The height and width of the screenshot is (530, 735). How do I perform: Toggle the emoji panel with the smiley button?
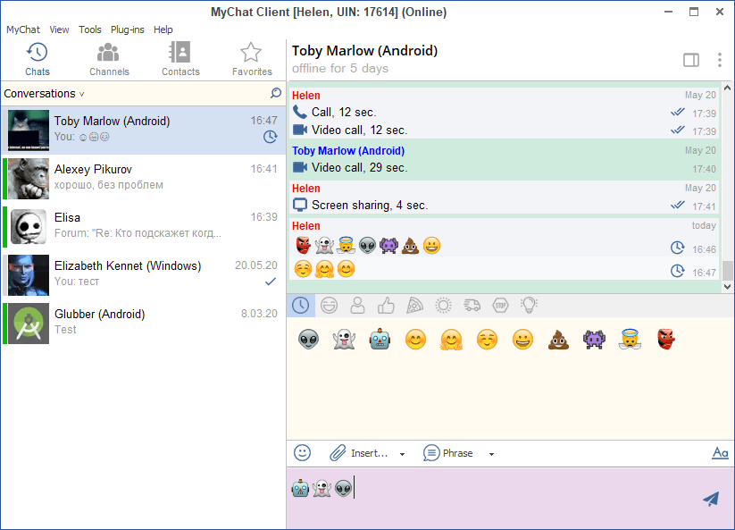(303, 453)
